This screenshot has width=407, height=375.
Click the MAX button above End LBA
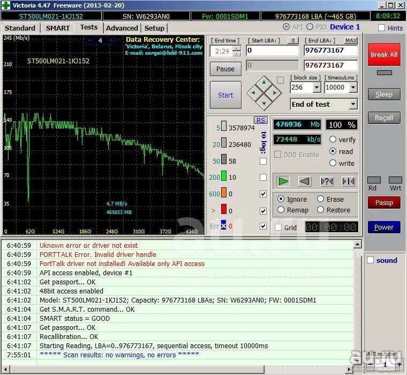click(351, 41)
